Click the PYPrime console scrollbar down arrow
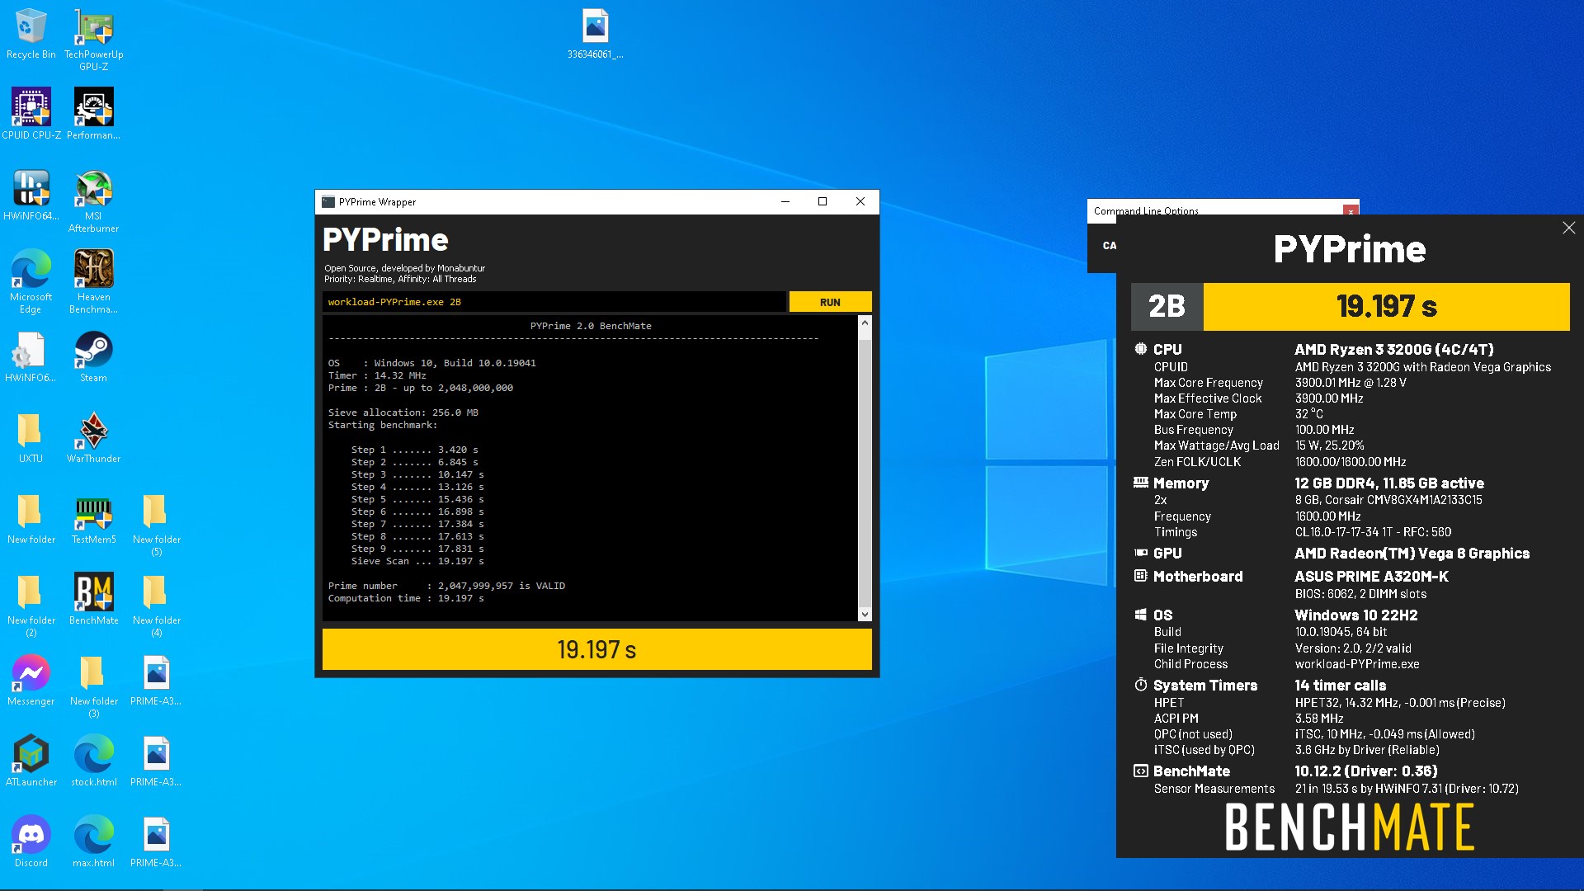1584x891 pixels. (x=865, y=614)
